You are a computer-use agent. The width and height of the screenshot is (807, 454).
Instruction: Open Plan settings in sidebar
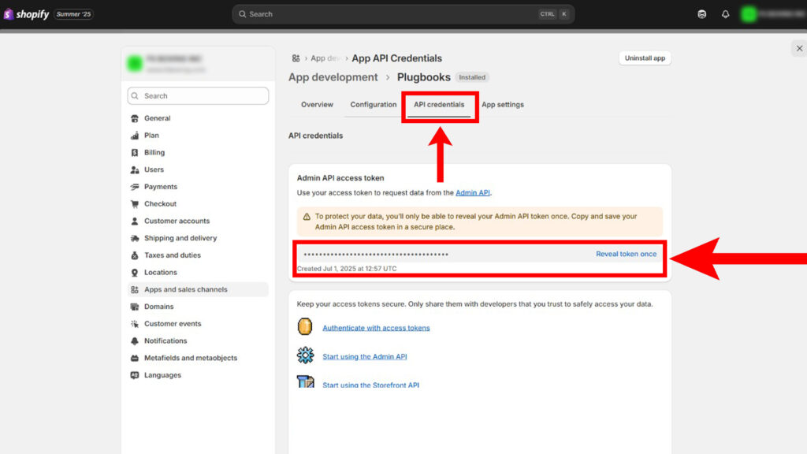tap(151, 136)
